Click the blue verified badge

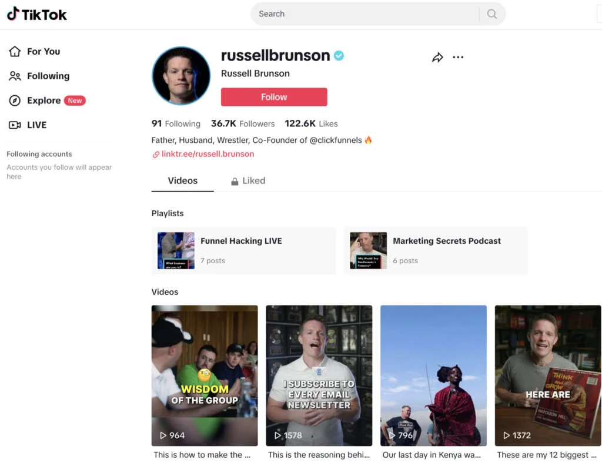tap(339, 56)
